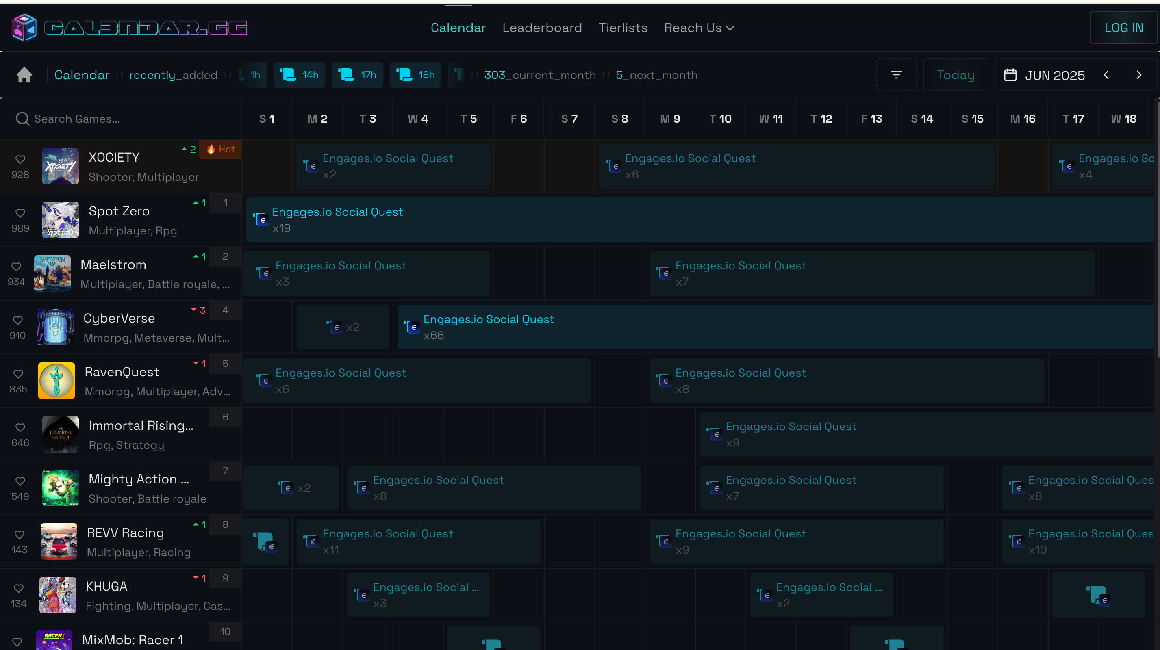Screen dimensions: 1160x650
Task: Toggle favorite heart for Spot Zero
Action: (x=20, y=213)
